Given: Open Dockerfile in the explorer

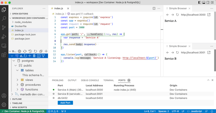Looking at the screenshot, I should click(28, 26).
